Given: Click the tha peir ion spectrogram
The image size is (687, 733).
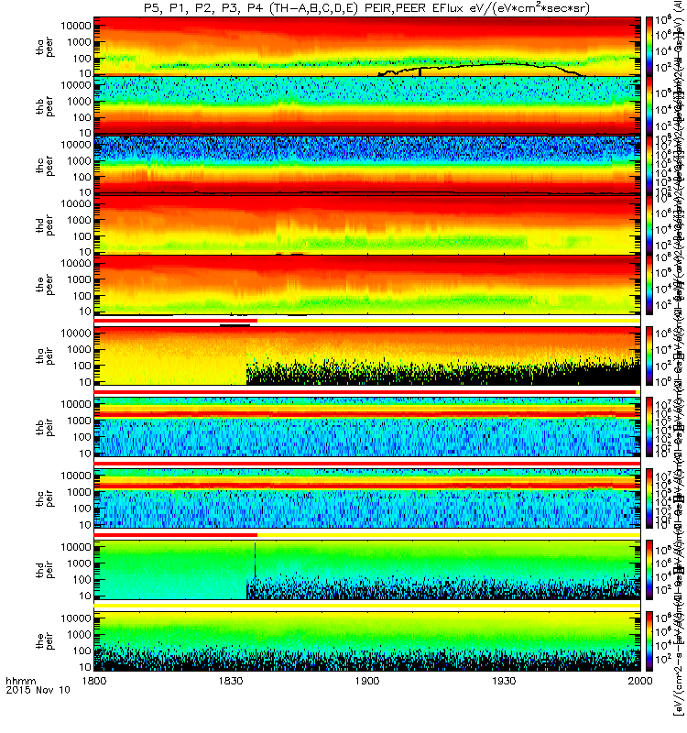Looking at the screenshot, I should click(x=367, y=356).
